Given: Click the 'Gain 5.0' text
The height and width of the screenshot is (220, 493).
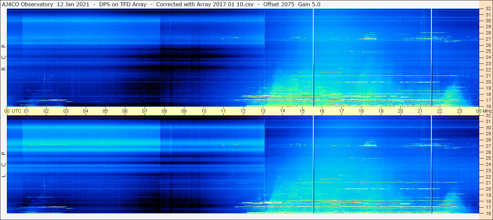Looking at the screenshot, I should [x=309, y=4].
